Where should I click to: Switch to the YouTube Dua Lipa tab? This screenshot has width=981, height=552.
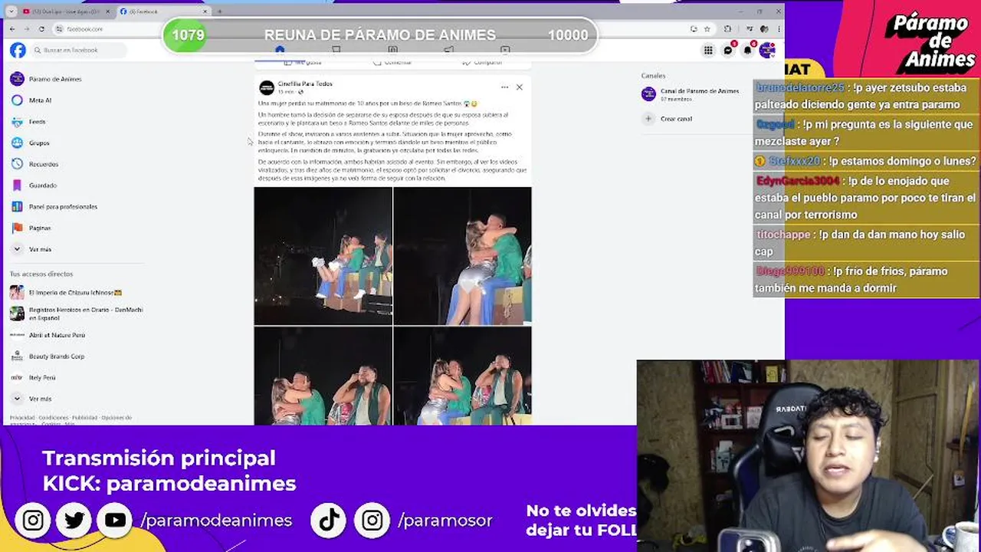[65, 11]
